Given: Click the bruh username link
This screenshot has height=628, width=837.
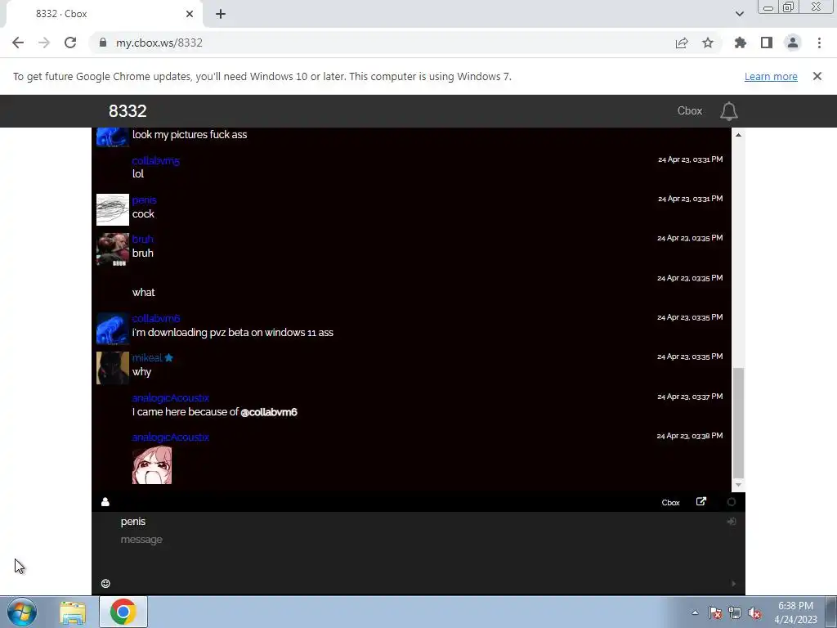Looking at the screenshot, I should [142, 240].
